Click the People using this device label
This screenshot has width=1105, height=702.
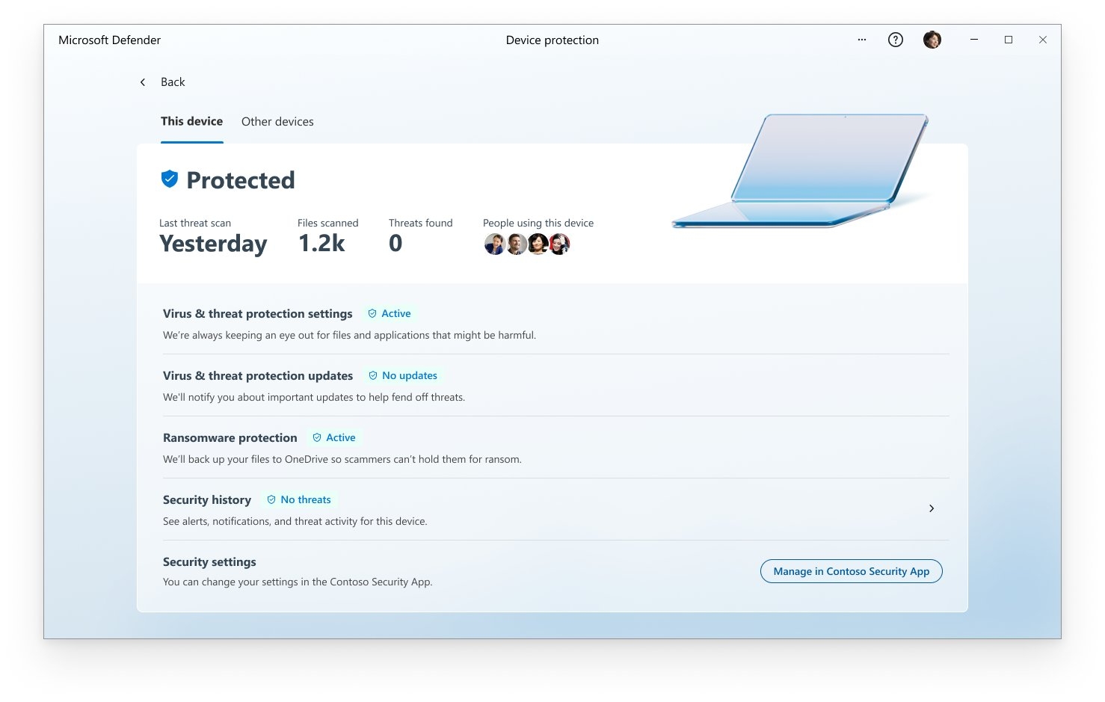538,223
